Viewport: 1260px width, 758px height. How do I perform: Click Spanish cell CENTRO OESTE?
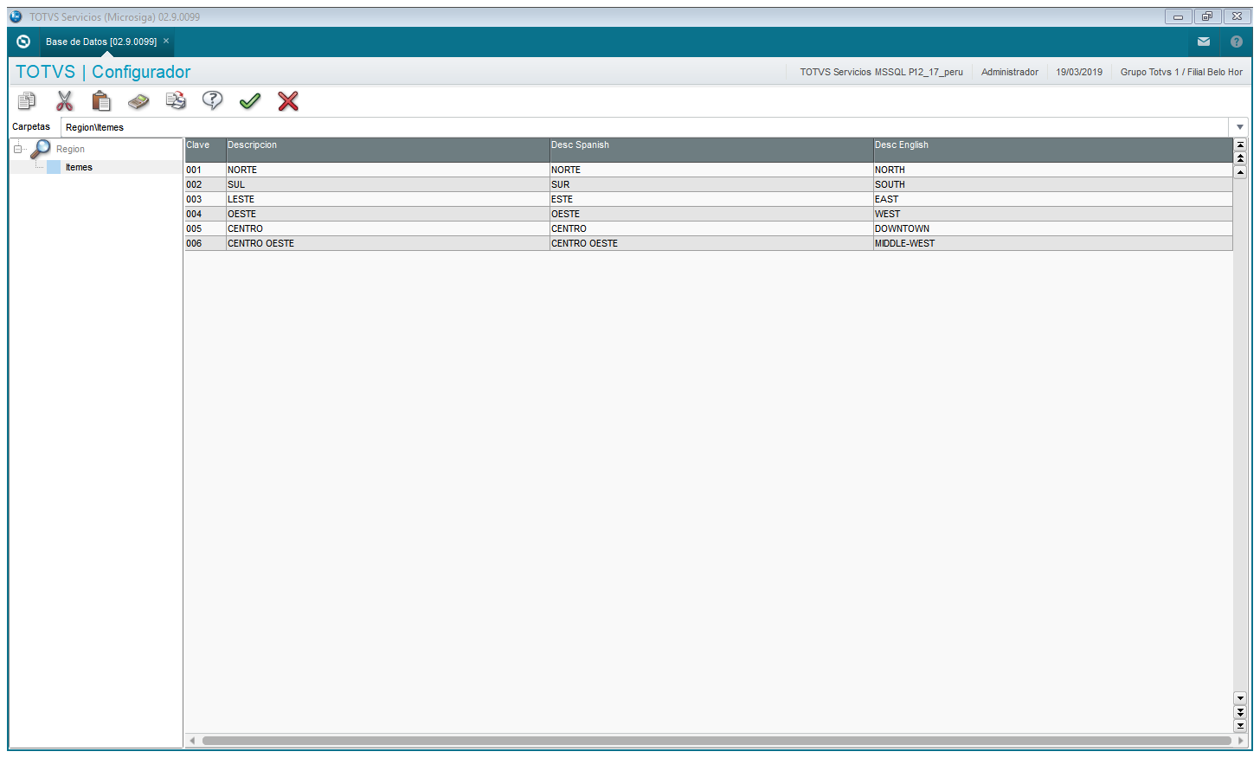point(711,243)
